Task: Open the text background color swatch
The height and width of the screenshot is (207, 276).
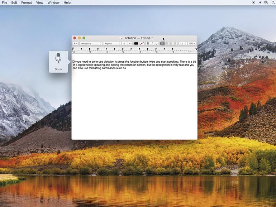Action: tap(142, 43)
